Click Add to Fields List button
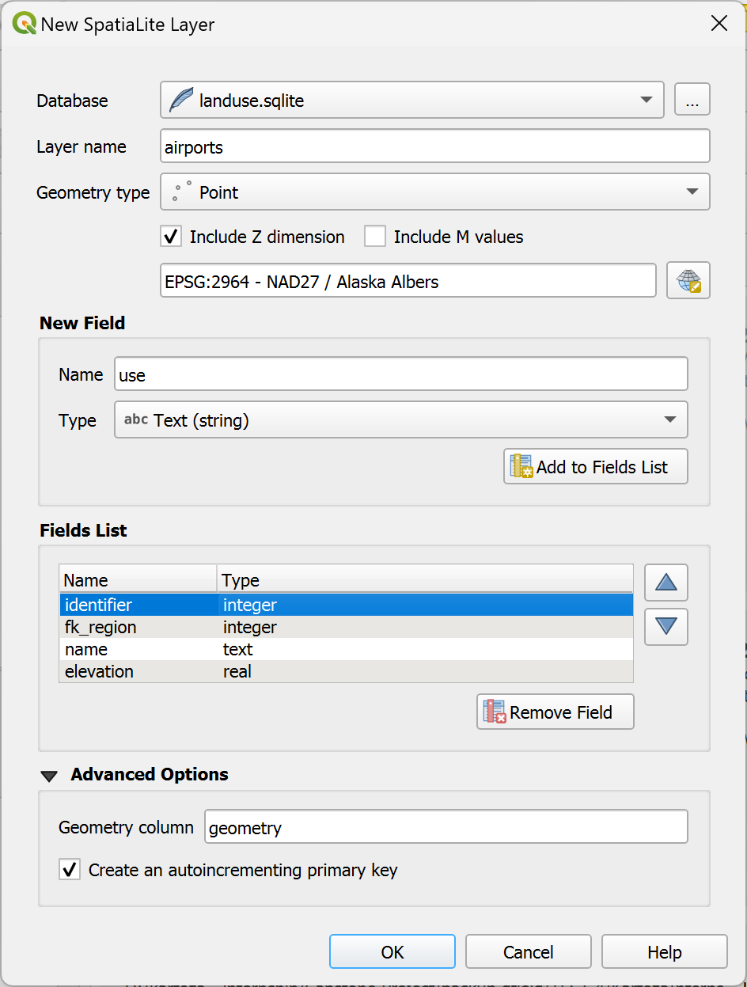This screenshot has width=747, height=987. click(x=595, y=467)
